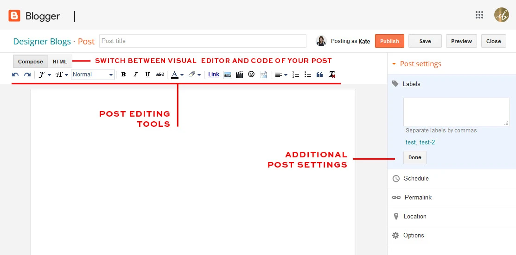Viewport: 516px width, 255px height.
Task: Collapse the Post settings panel
Action: [x=417, y=64]
